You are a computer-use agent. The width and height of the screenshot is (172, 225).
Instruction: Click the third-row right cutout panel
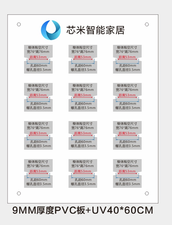pos(127,135)
